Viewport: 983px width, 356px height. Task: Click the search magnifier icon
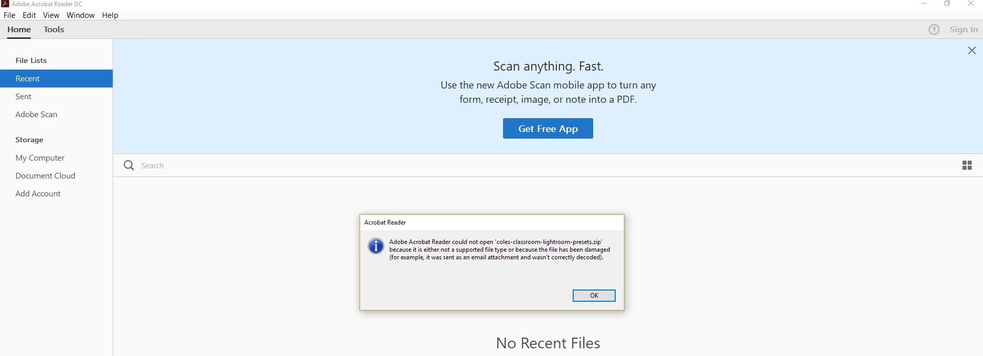click(129, 165)
